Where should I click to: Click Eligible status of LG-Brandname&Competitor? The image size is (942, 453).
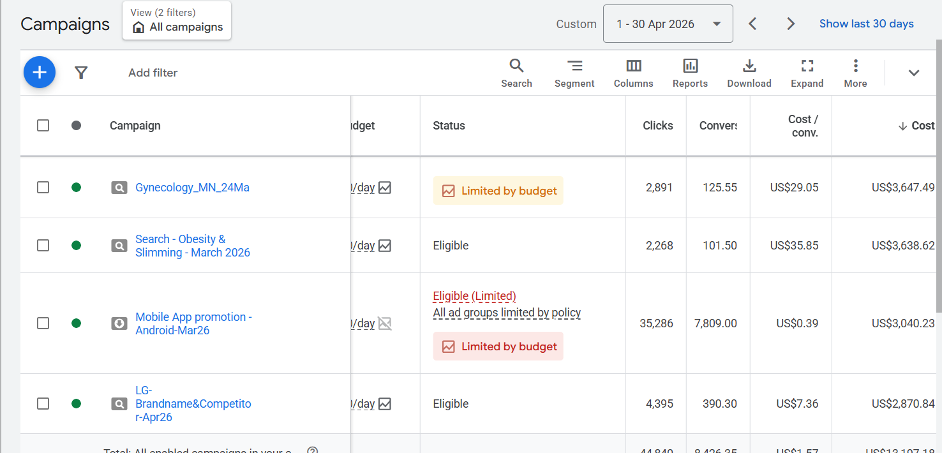(x=451, y=404)
